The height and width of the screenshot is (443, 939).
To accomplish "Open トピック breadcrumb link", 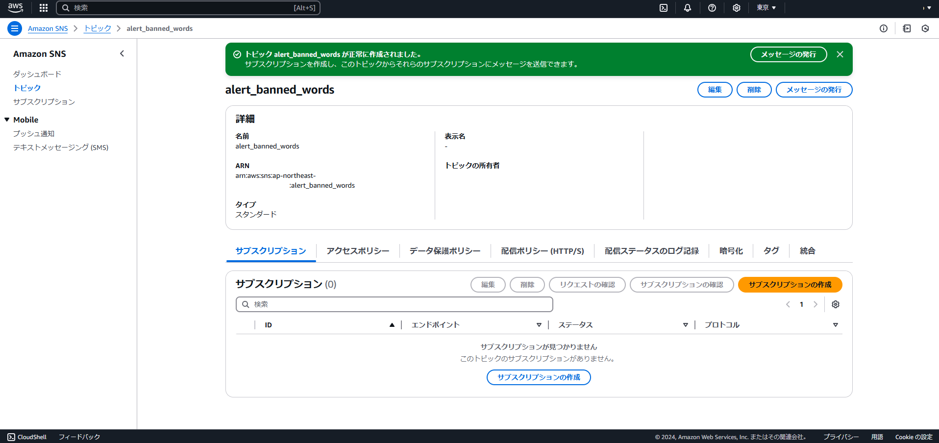I will [x=98, y=28].
